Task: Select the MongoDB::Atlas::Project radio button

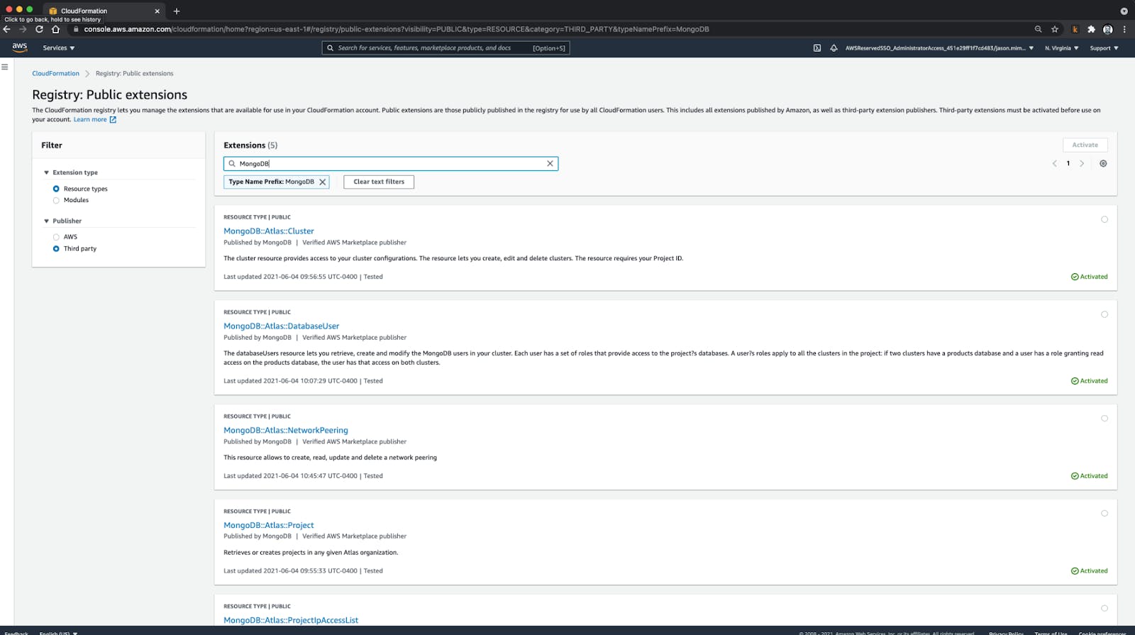Action: (1104, 513)
